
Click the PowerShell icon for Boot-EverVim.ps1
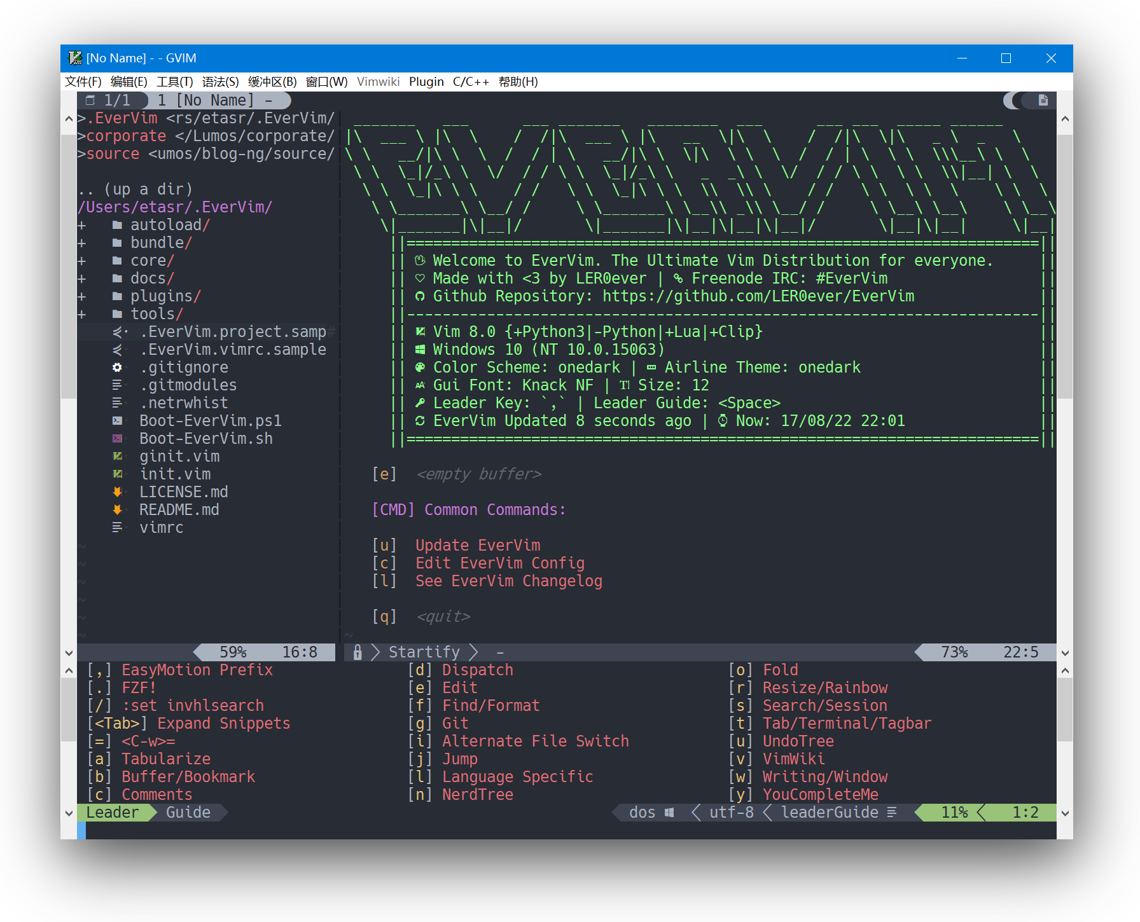point(117,421)
